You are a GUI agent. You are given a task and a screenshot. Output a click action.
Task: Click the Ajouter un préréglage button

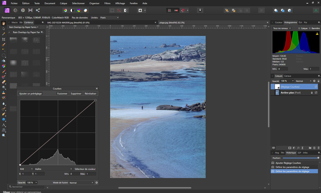pyautogui.click(x=31, y=94)
